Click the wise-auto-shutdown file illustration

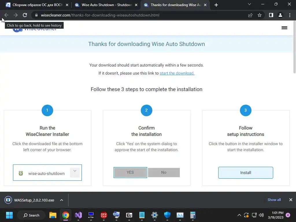coord(47,173)
